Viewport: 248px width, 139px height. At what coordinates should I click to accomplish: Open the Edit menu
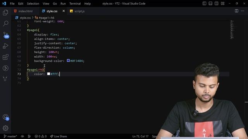[21, 3]
